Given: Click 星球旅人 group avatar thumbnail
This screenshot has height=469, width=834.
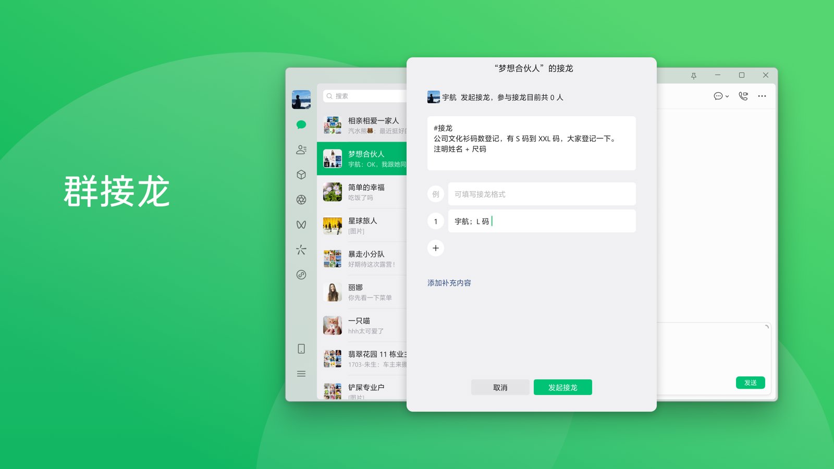Looking at the screenshot, I should pyautogui.click(x=333, y=225).
